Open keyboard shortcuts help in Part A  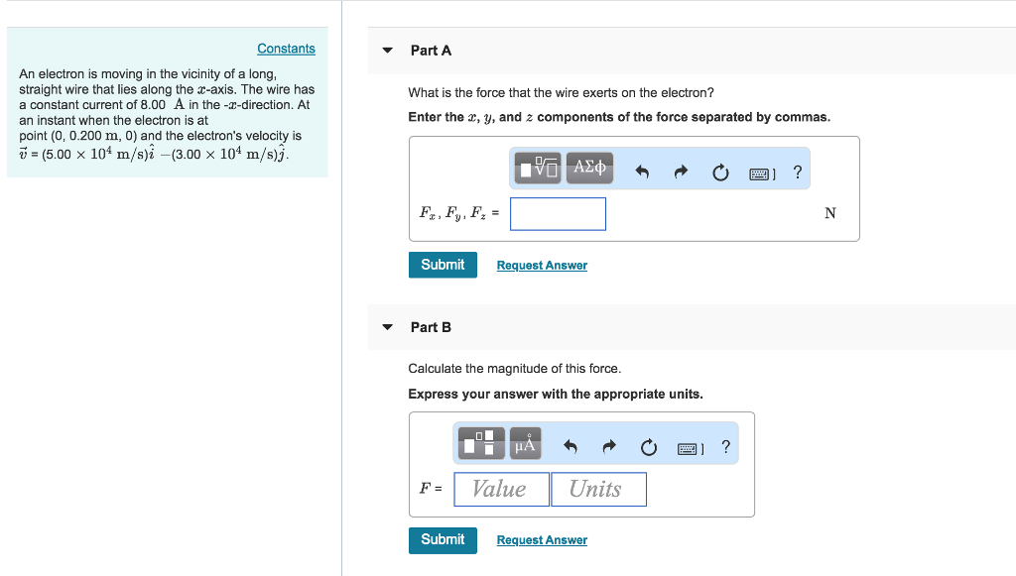(760, 171)
